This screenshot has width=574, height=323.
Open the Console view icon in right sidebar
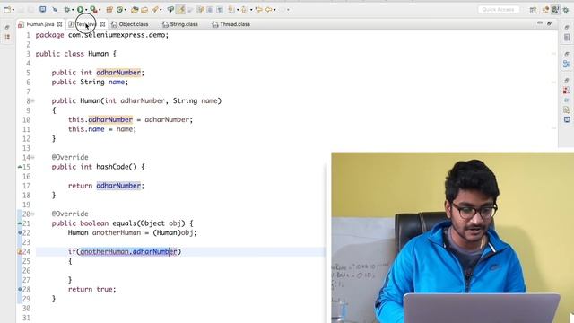tap(567, 119)
